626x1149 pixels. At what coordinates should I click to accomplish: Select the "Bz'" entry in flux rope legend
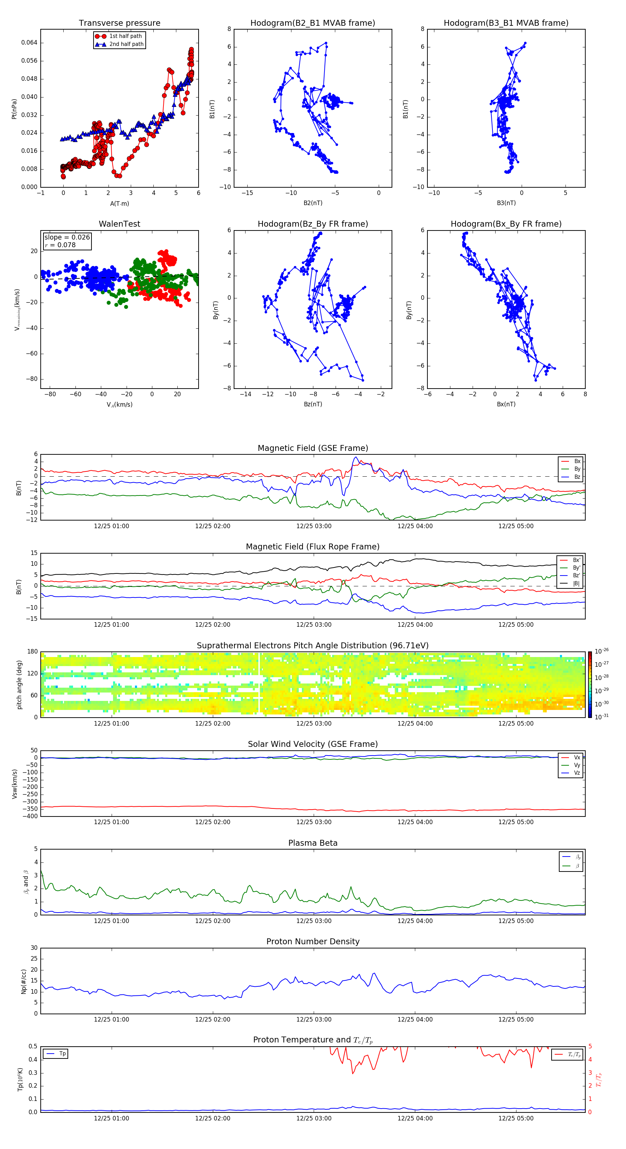[x=570, y=576]
